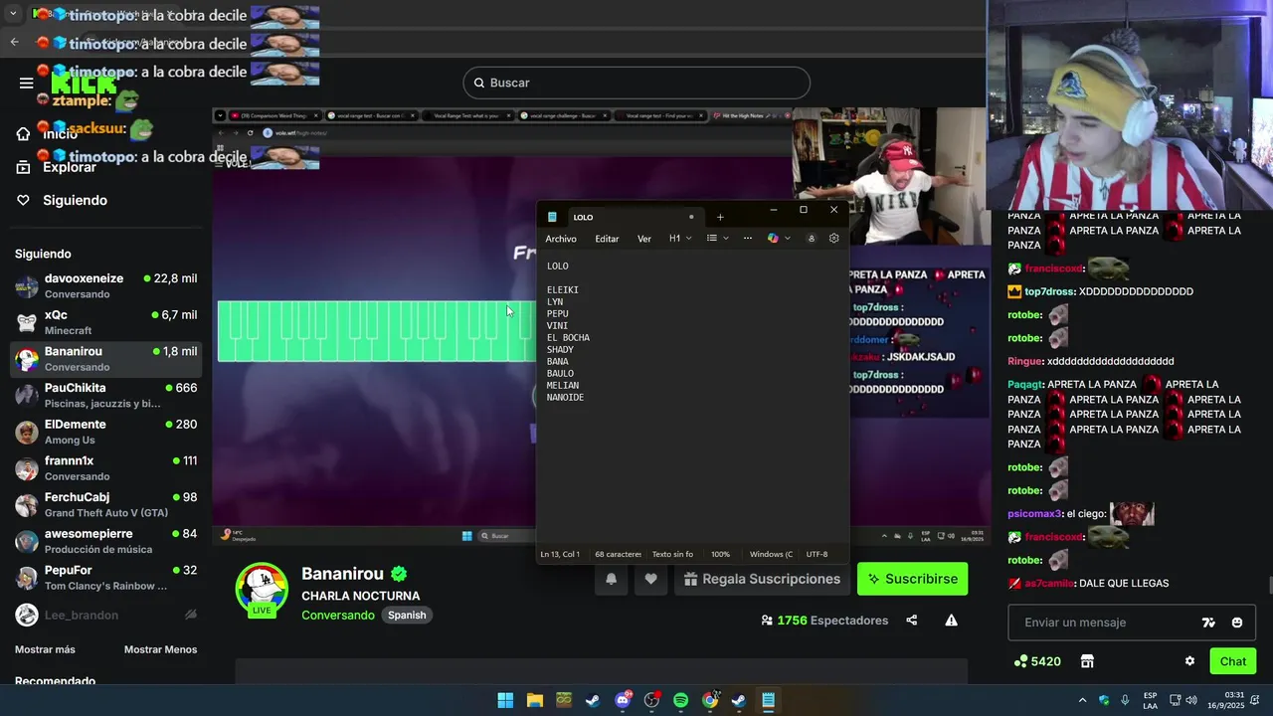Open the ESP LAA language indicator in the tray

tap(1150, 700)
